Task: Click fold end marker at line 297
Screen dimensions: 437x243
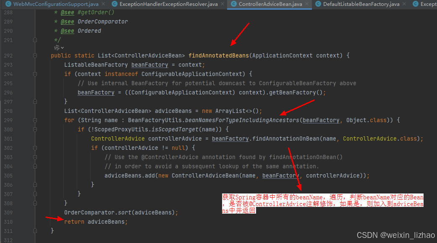Action: coord(35,102)
